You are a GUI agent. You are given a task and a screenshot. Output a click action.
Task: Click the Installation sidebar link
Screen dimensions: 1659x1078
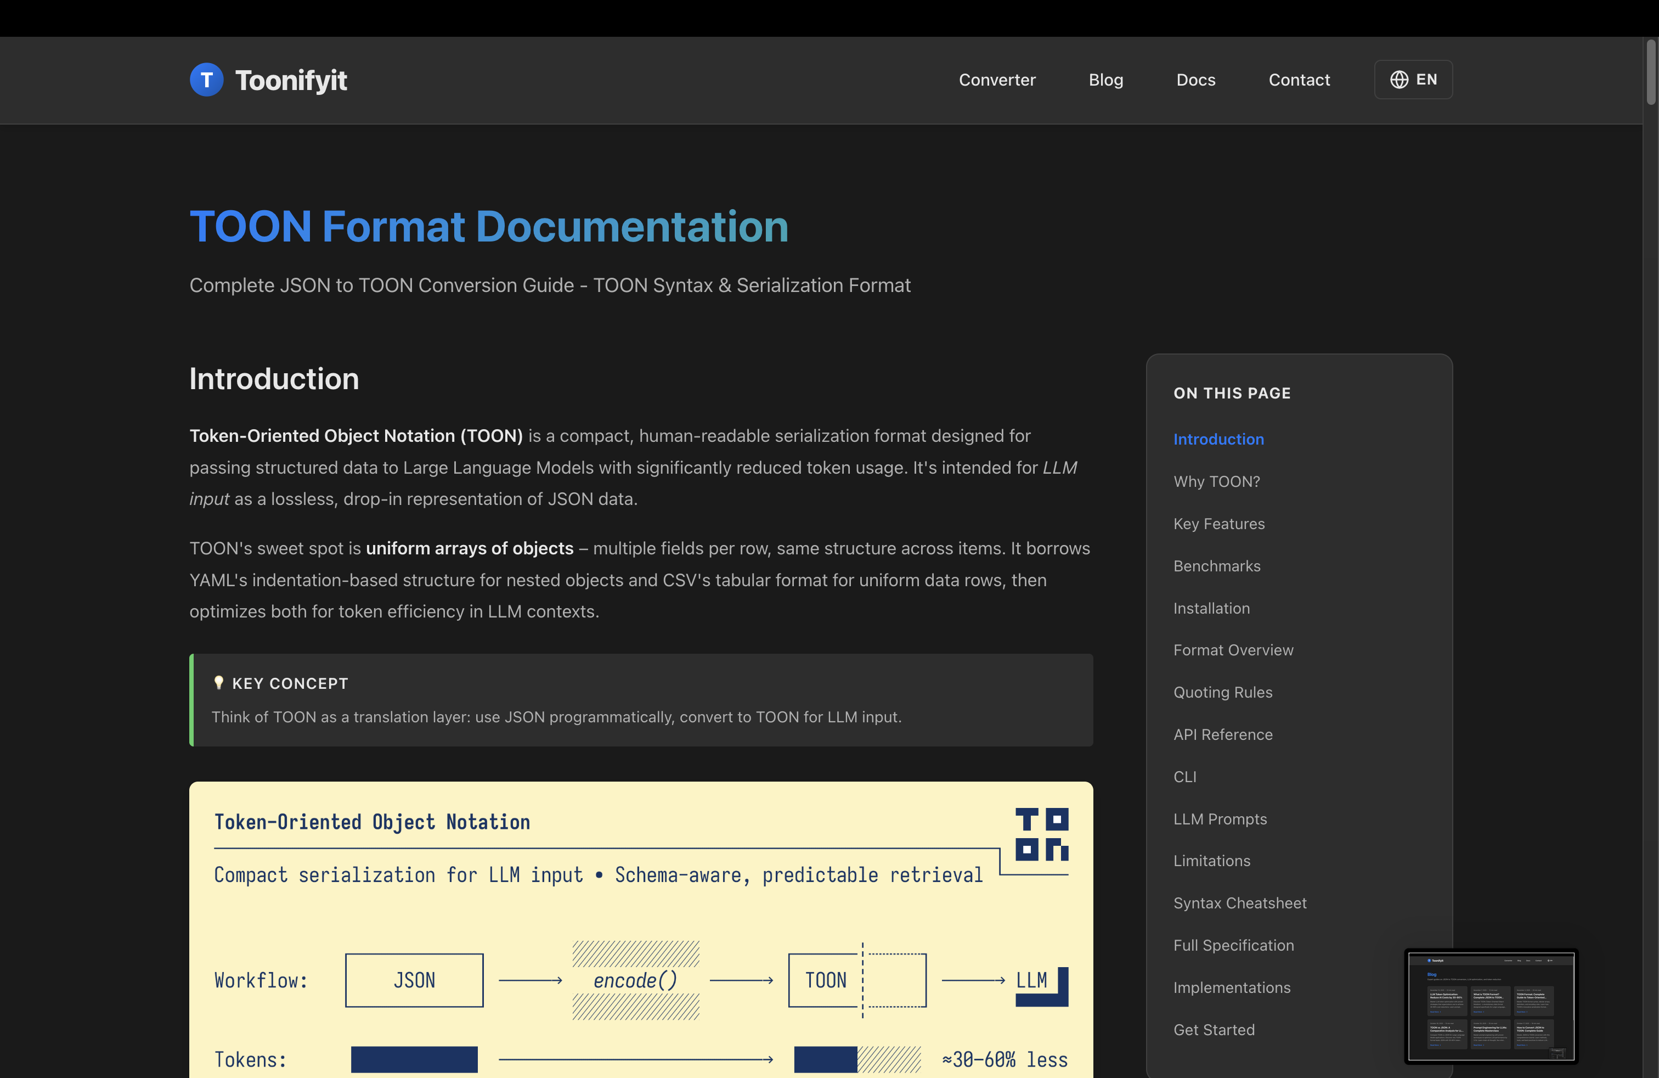(x=1211, y=608)
